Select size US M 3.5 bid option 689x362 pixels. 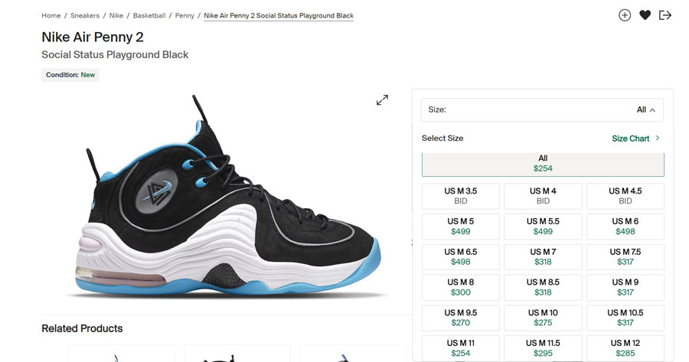coord(461,196)
